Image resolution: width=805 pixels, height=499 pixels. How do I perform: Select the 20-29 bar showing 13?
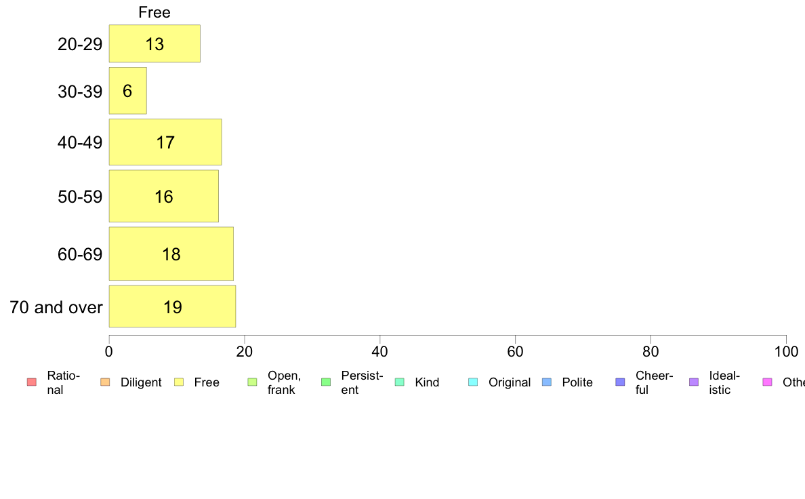coord(154,44)
